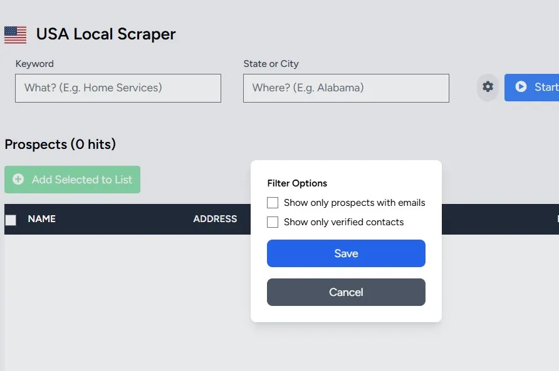The height and width of the screenshot is (371, 559).
Task: Open the settings gear icon
Action: 488,88
